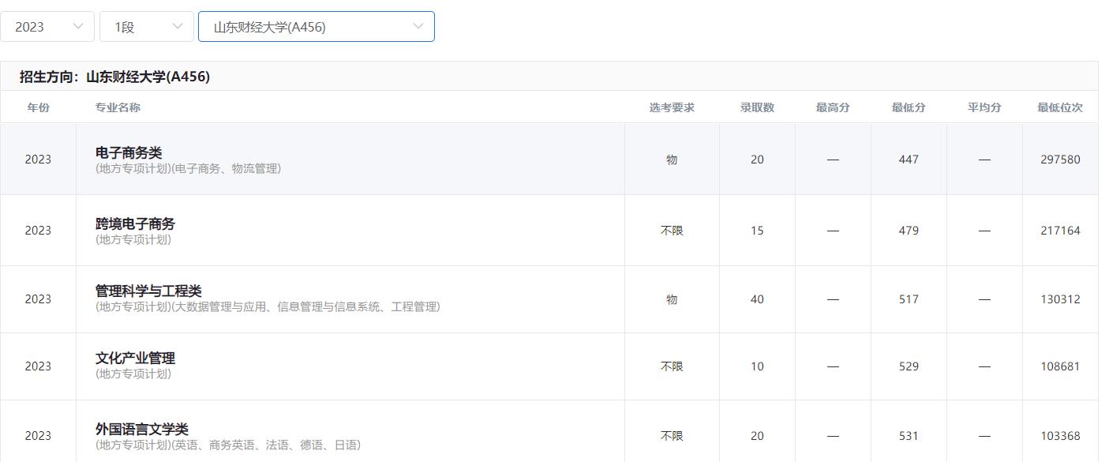1109x462 pixels.
Task: Click the 最低位次 column header
Action: click(1060, 107)
